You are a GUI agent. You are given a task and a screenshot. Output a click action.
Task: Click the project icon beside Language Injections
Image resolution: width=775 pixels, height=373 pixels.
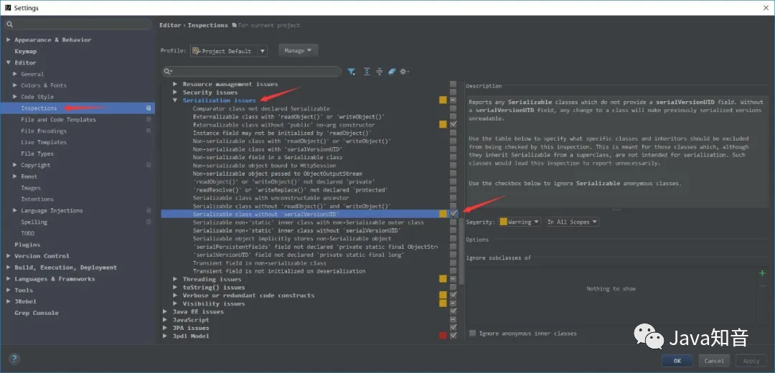149,210
